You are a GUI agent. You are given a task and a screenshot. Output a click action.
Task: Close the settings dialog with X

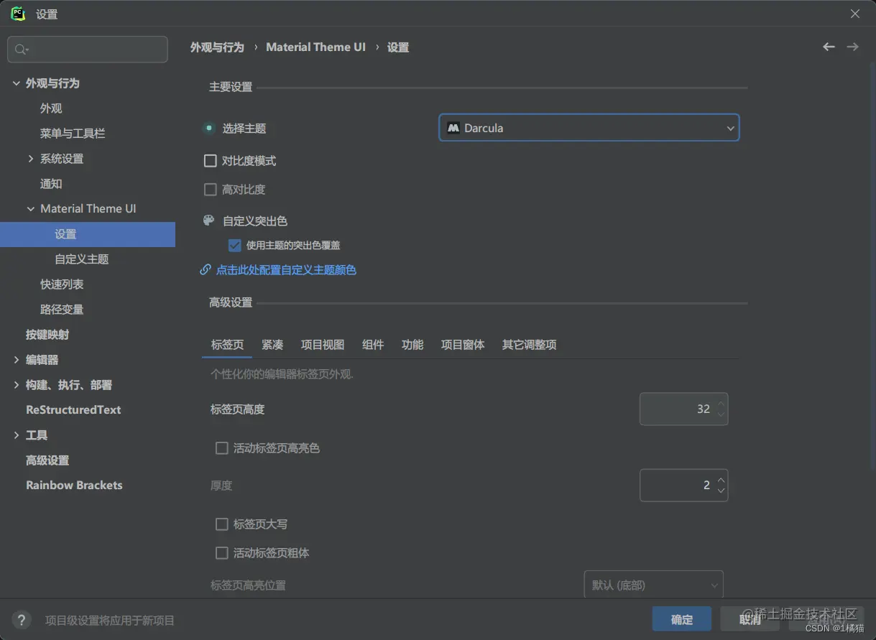click(x=855, y=14)
